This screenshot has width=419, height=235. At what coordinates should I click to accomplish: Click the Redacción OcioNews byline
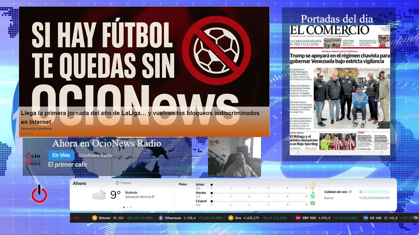[x=36, y=129]
